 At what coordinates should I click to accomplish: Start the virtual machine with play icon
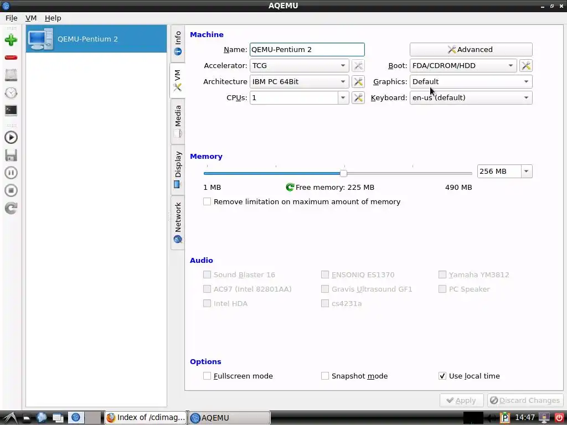(11, 137)
